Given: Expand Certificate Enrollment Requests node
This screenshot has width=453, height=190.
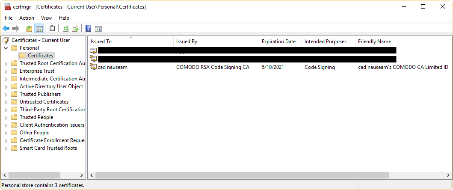Looking at the screenshot, I should point(6,140).
